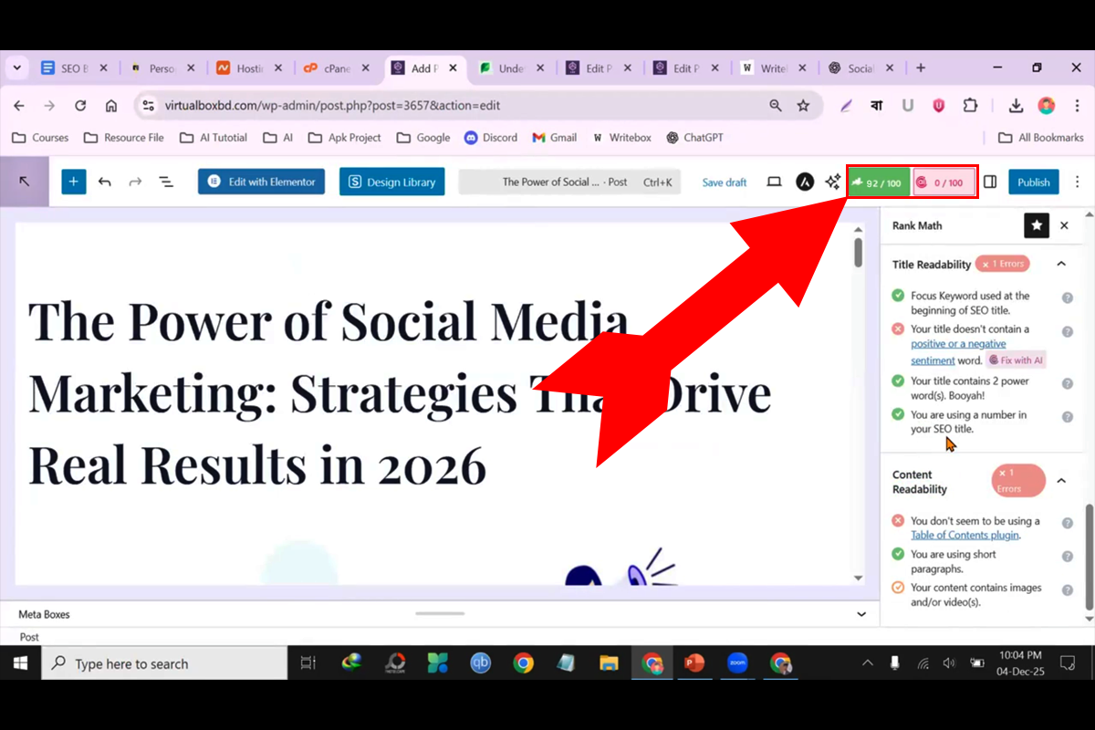Undo the last edit in editor toolbar
Image resolution: width=1095 pixels, height=730 pixels.
click(x=105, y=182)
